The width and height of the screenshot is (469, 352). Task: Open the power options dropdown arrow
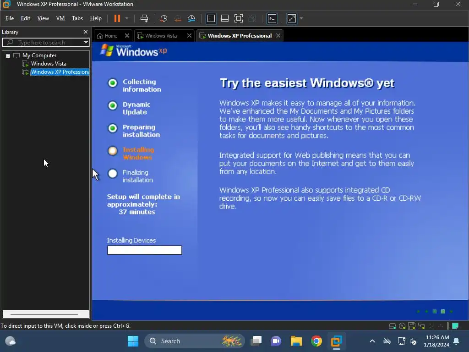pyautogui.click(x=127, y=18)
